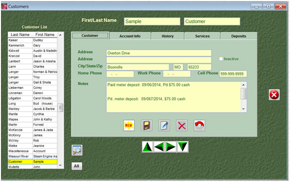Select the Mapes John & Kathy row

click(33, 120)
